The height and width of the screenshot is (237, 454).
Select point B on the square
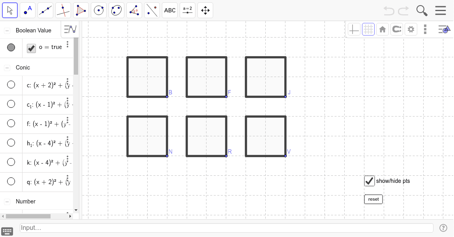(167, 97)
